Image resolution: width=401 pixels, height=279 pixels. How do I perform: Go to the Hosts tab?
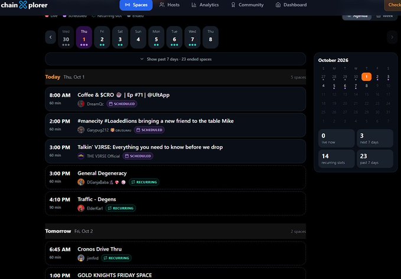[x=169, y=5]
